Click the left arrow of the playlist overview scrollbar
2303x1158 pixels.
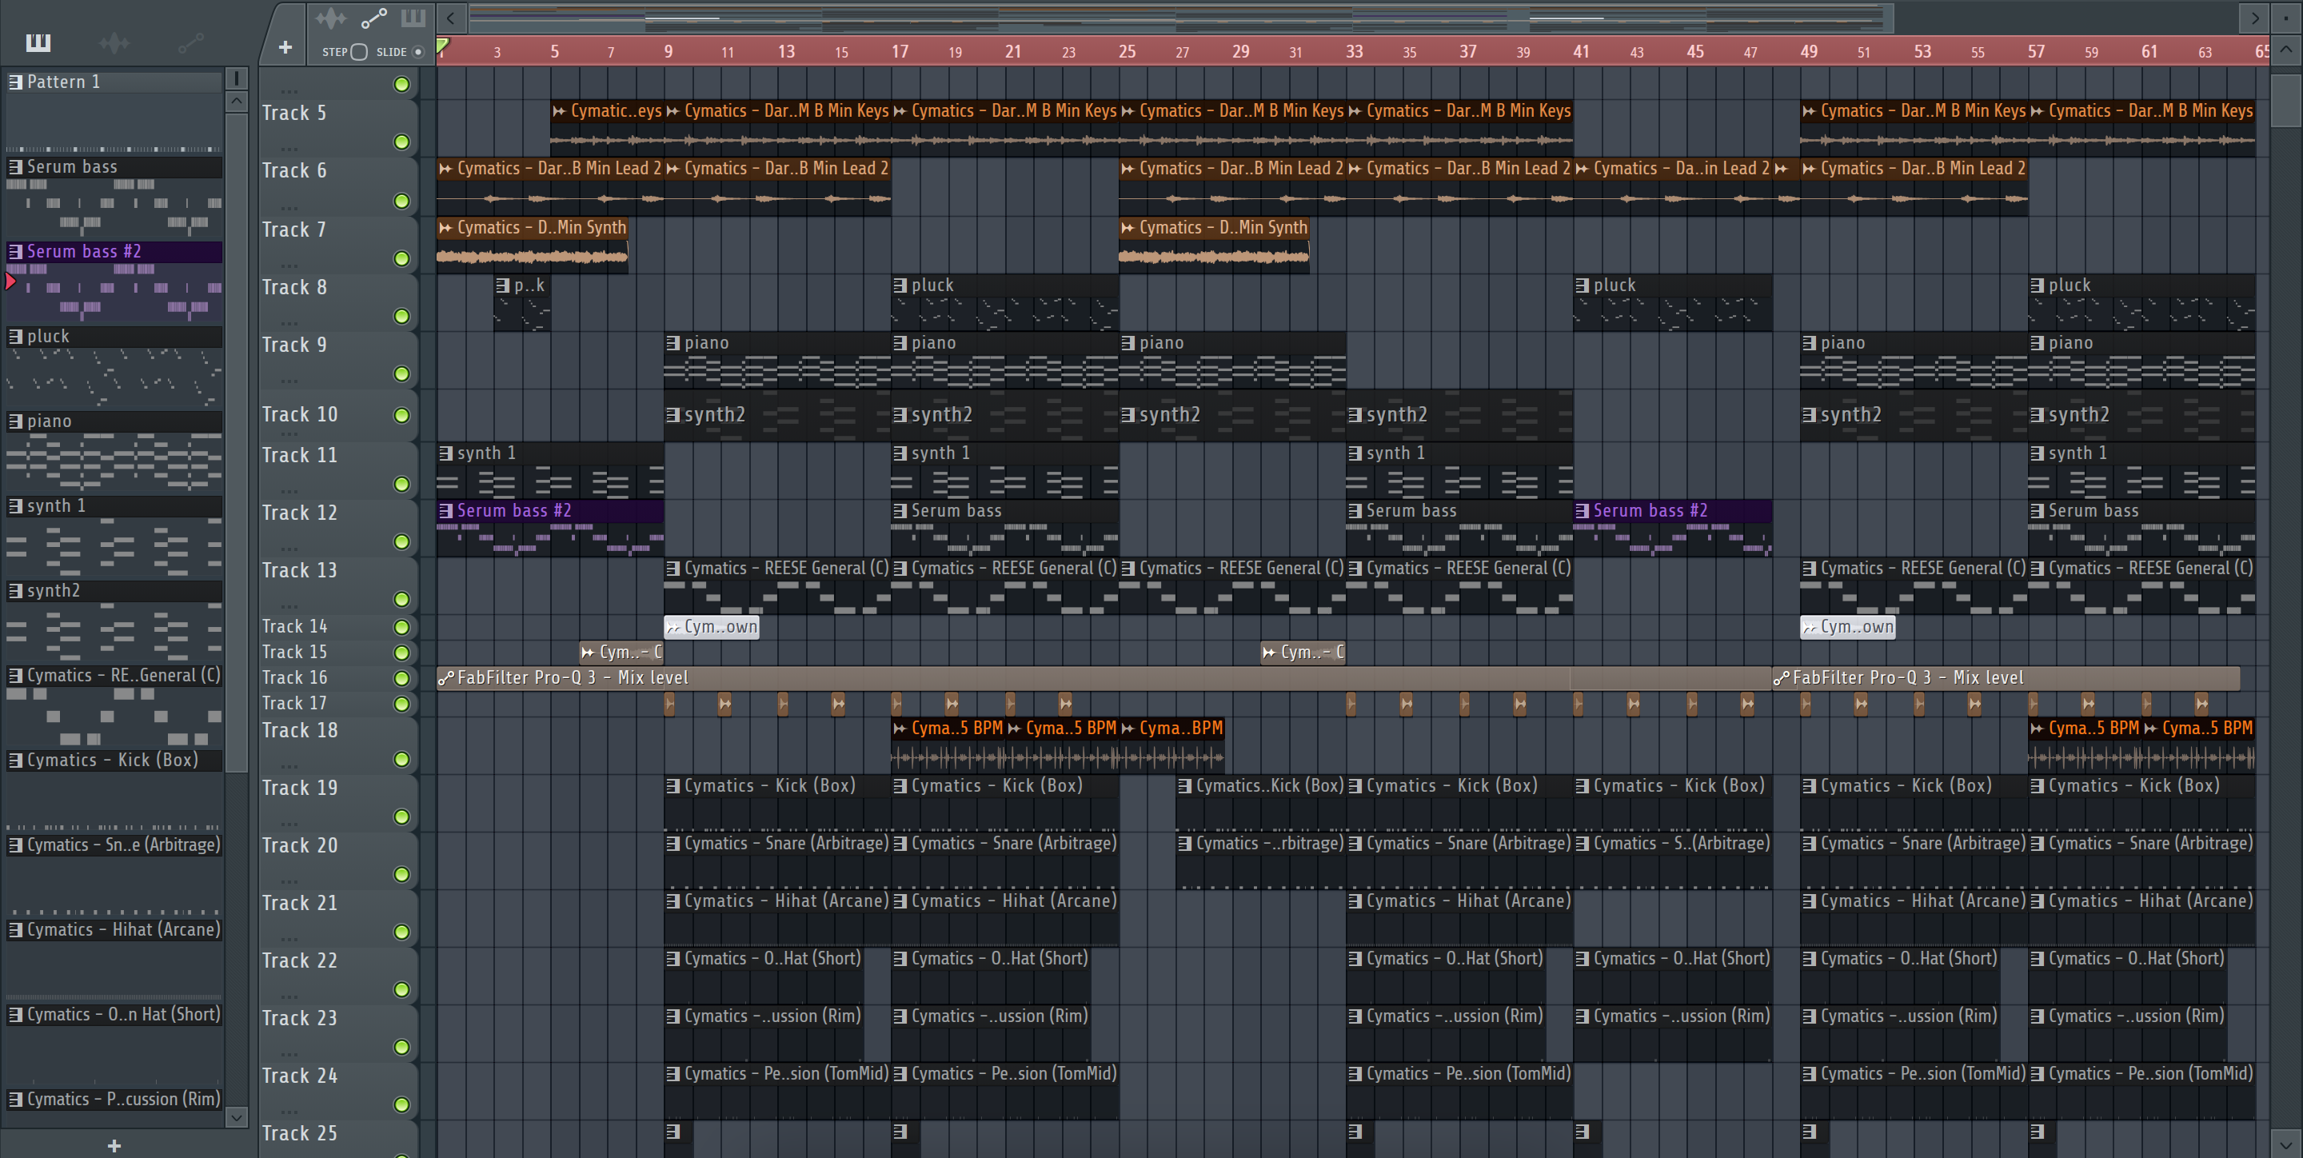pos(450,18)
